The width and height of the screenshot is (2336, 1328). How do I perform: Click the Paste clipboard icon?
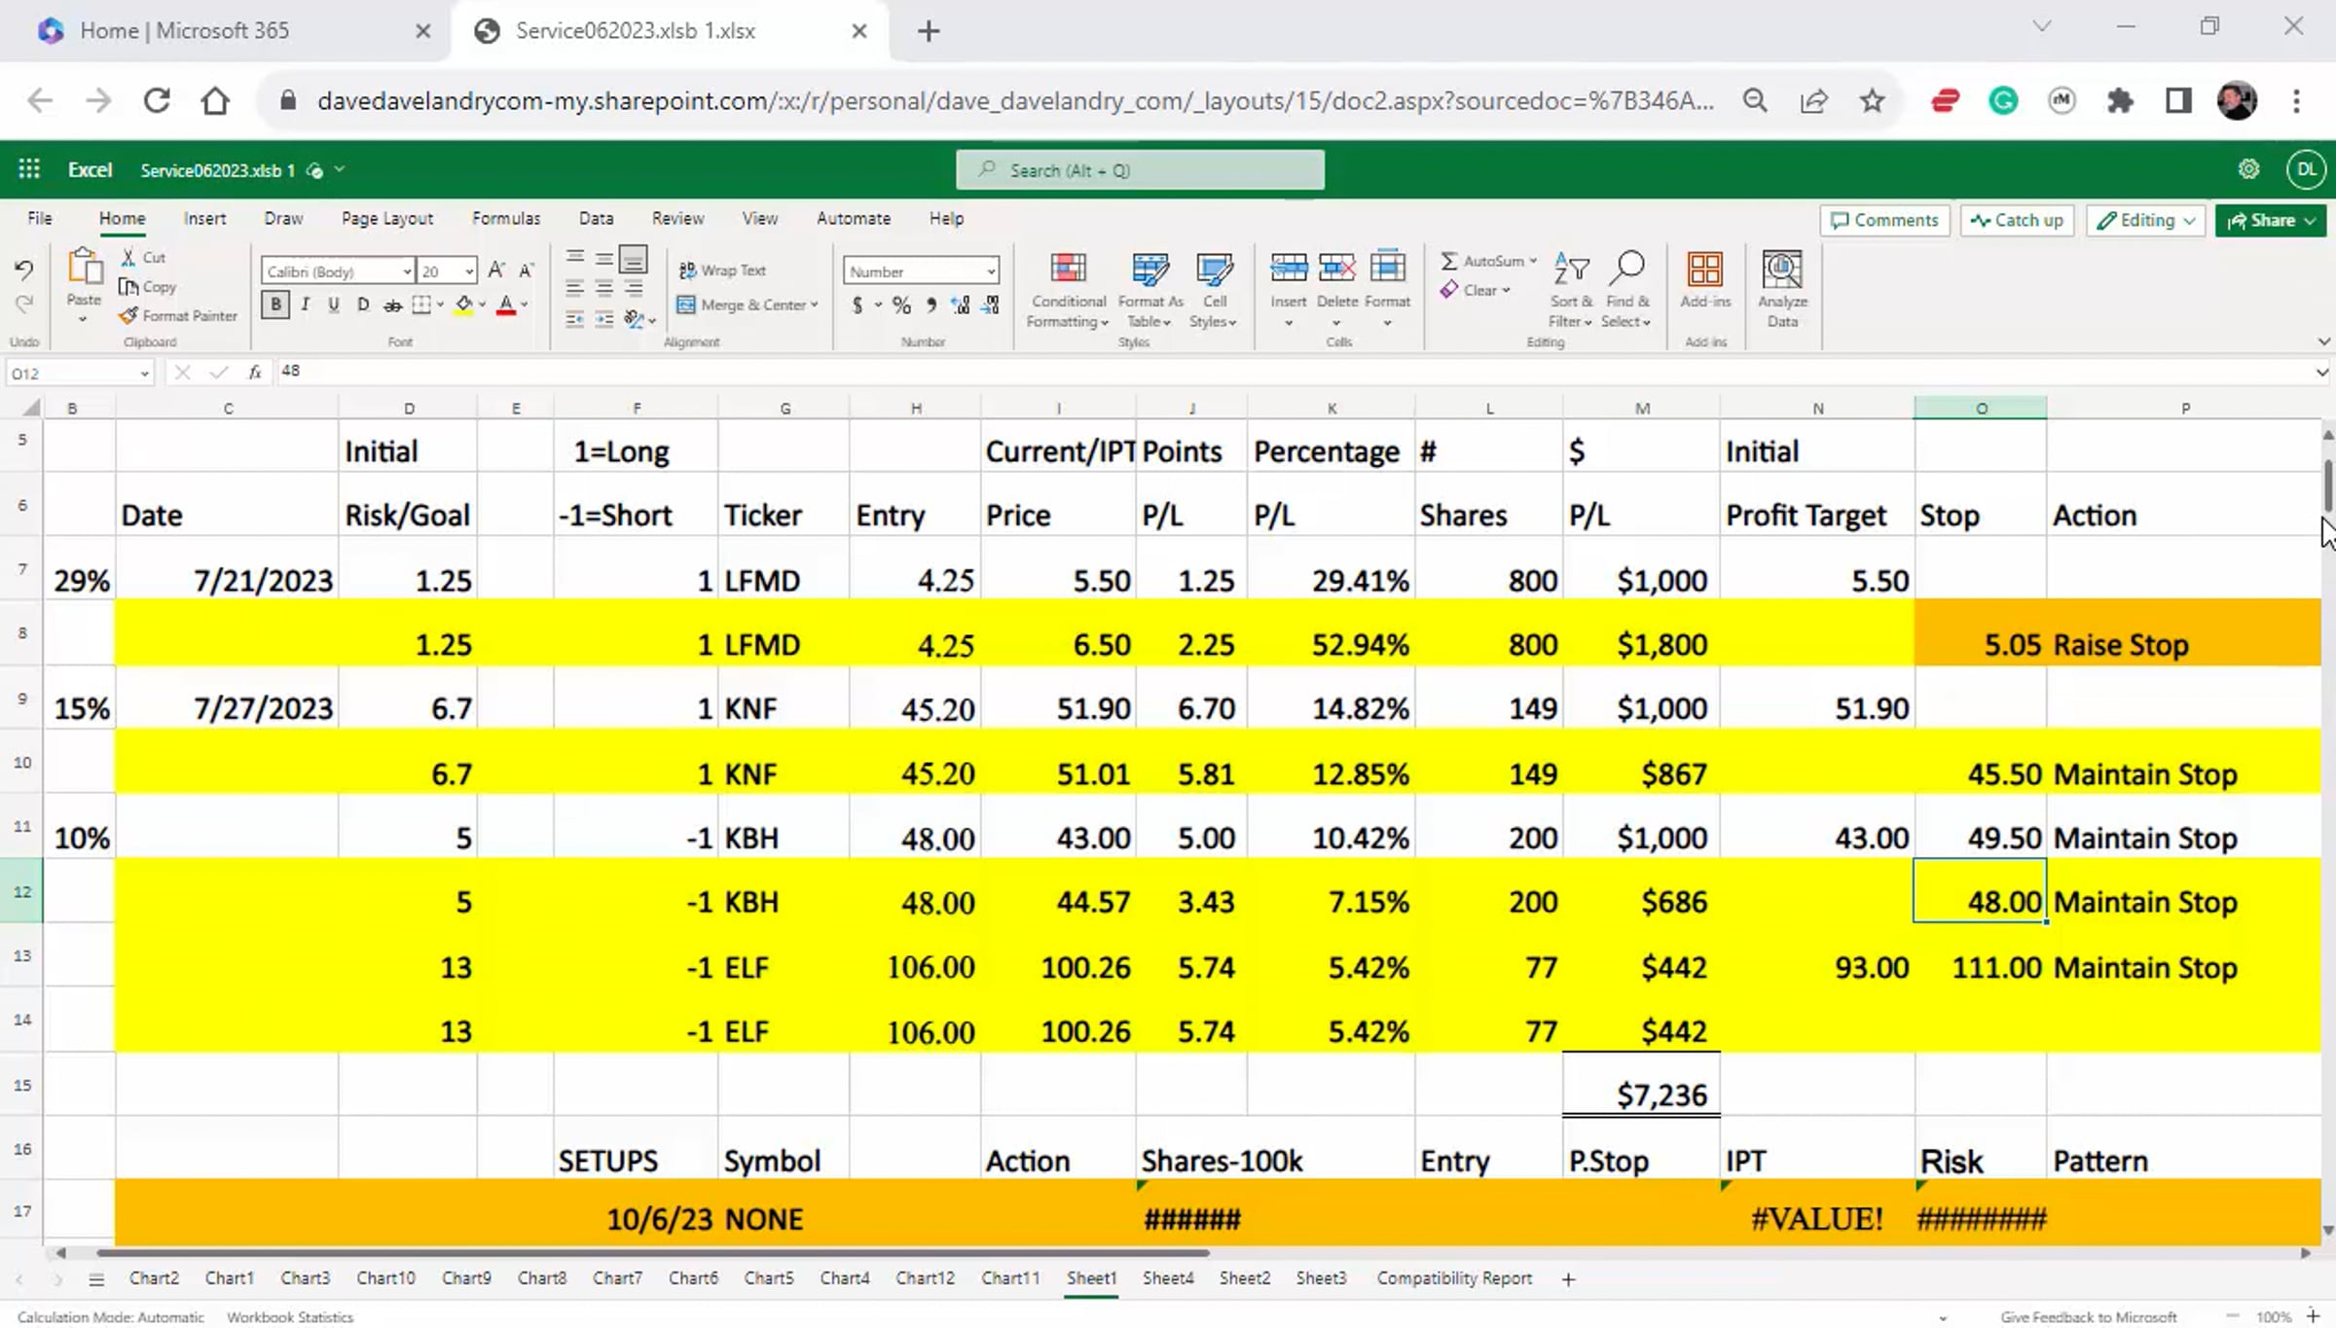(84, 268)
